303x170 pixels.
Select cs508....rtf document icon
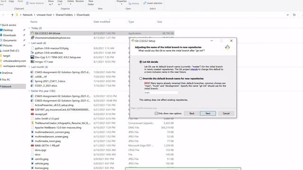tap(32, 76)
